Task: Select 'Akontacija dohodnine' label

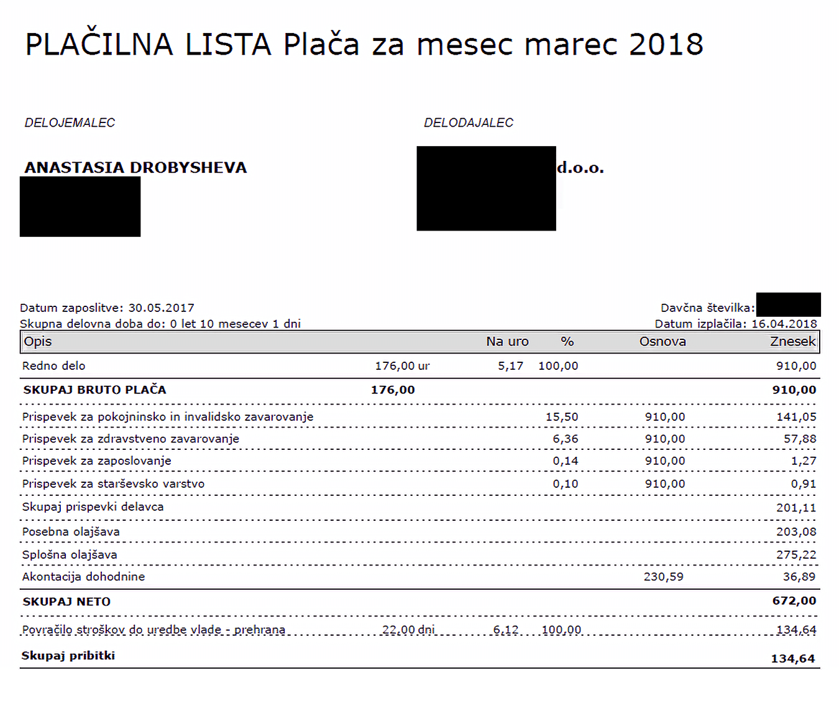Action: pyautogui.click(x=83, y=577)
